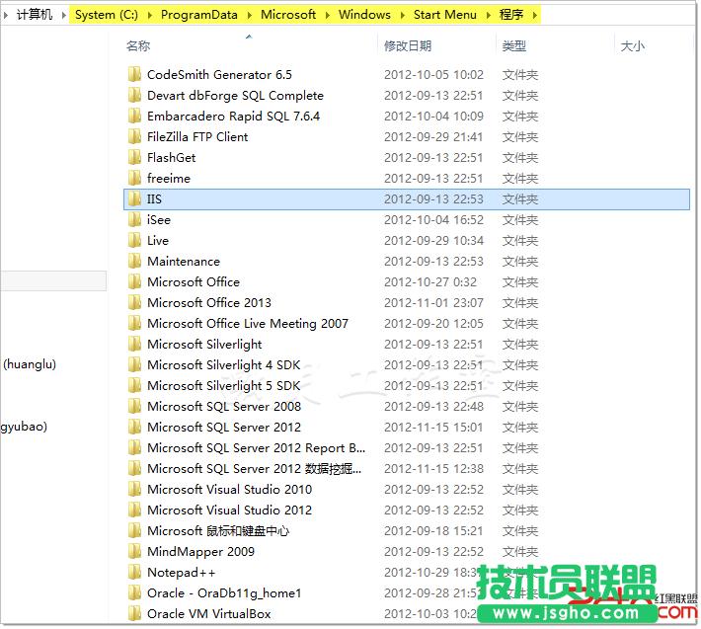Select Microsoft SQL Server 2012 folder name
The width and height of the screenshot is (701, 629).
point(224,428)
